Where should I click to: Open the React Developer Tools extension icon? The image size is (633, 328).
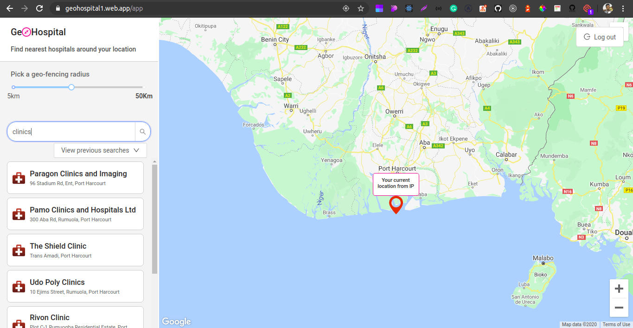(409, 8)
